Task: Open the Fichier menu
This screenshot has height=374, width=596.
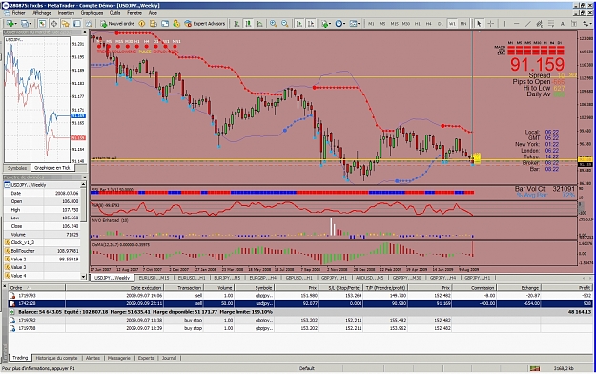Action: 19,13
